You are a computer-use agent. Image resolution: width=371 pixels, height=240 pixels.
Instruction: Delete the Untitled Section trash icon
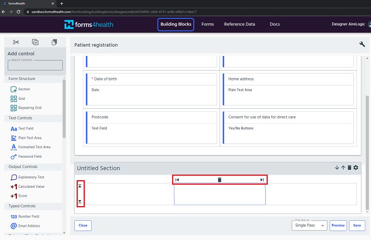pos(349,168)
